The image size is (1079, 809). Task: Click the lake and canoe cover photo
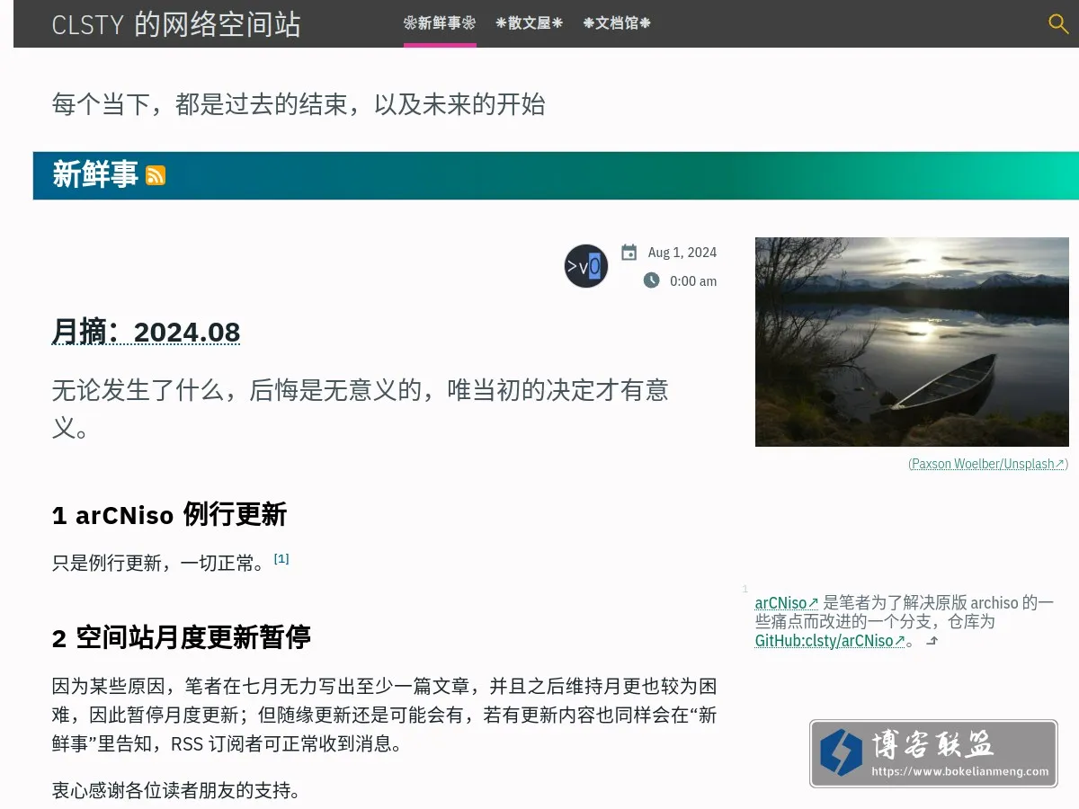[912, 342]
